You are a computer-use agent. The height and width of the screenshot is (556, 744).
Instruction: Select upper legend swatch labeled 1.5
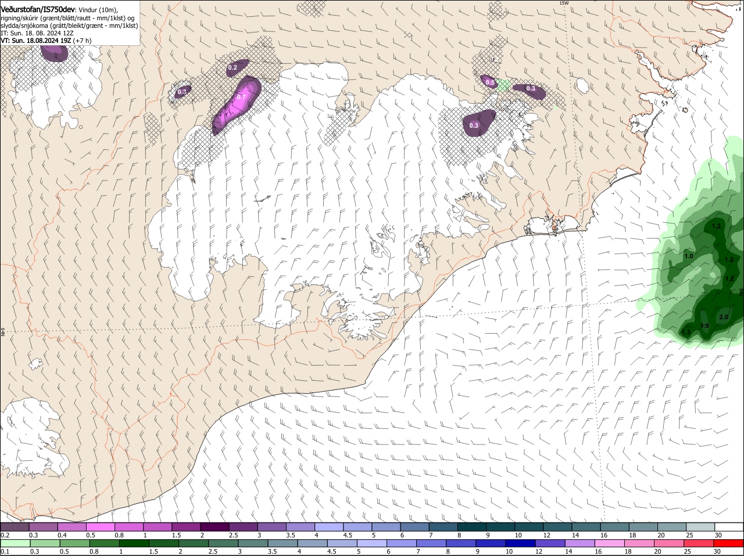186,526
